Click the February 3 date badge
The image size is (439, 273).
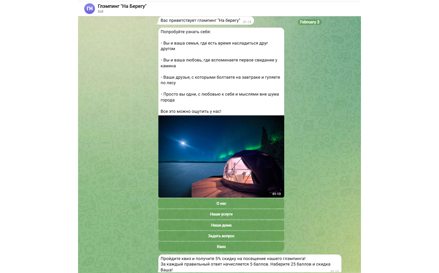tap(310, 22)
